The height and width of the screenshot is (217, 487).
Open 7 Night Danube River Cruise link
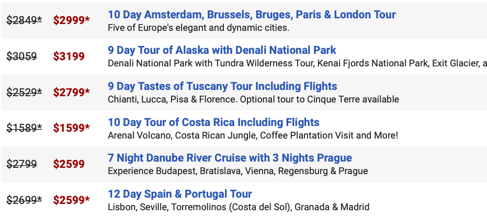pos(230,158)
